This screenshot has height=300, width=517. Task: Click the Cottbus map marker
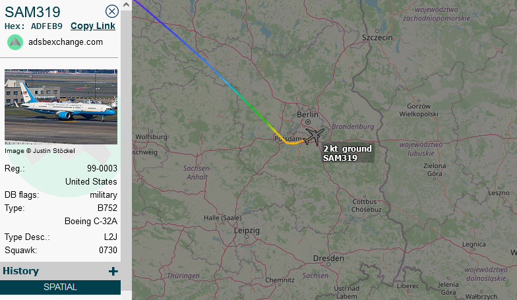pos(364,196)
